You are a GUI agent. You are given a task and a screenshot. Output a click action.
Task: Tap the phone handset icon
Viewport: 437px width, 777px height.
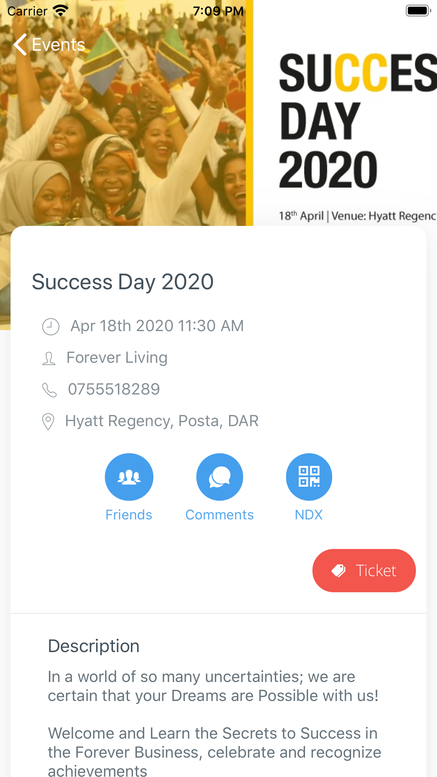pyautogui.click(x=49, y=390)
